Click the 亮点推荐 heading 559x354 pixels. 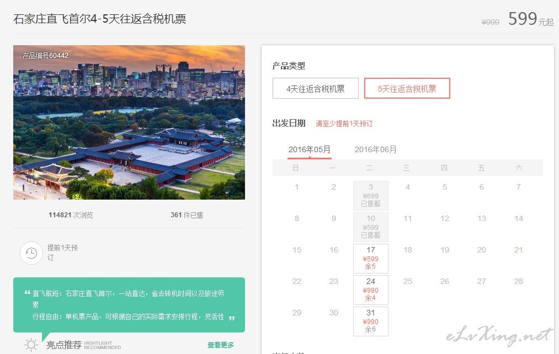(x=64, y=345)
